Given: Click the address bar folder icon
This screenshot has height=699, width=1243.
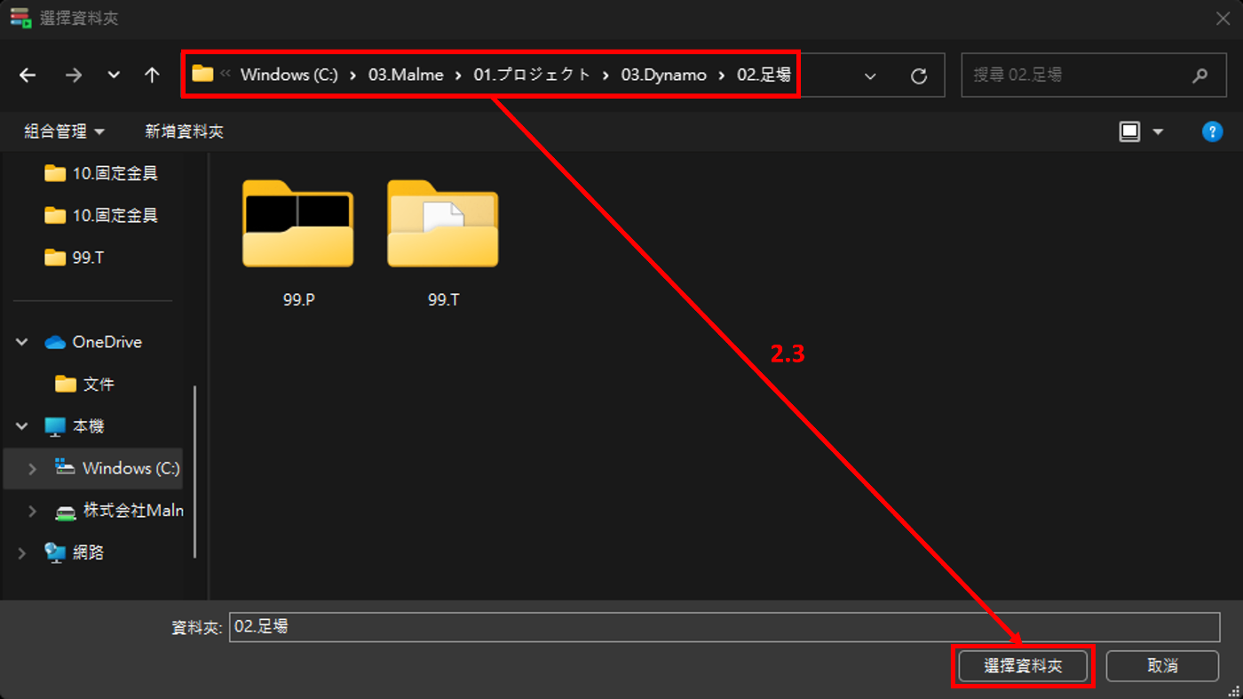Looking at the screenshot, I should pyautogui.click(x=202, y=74).
